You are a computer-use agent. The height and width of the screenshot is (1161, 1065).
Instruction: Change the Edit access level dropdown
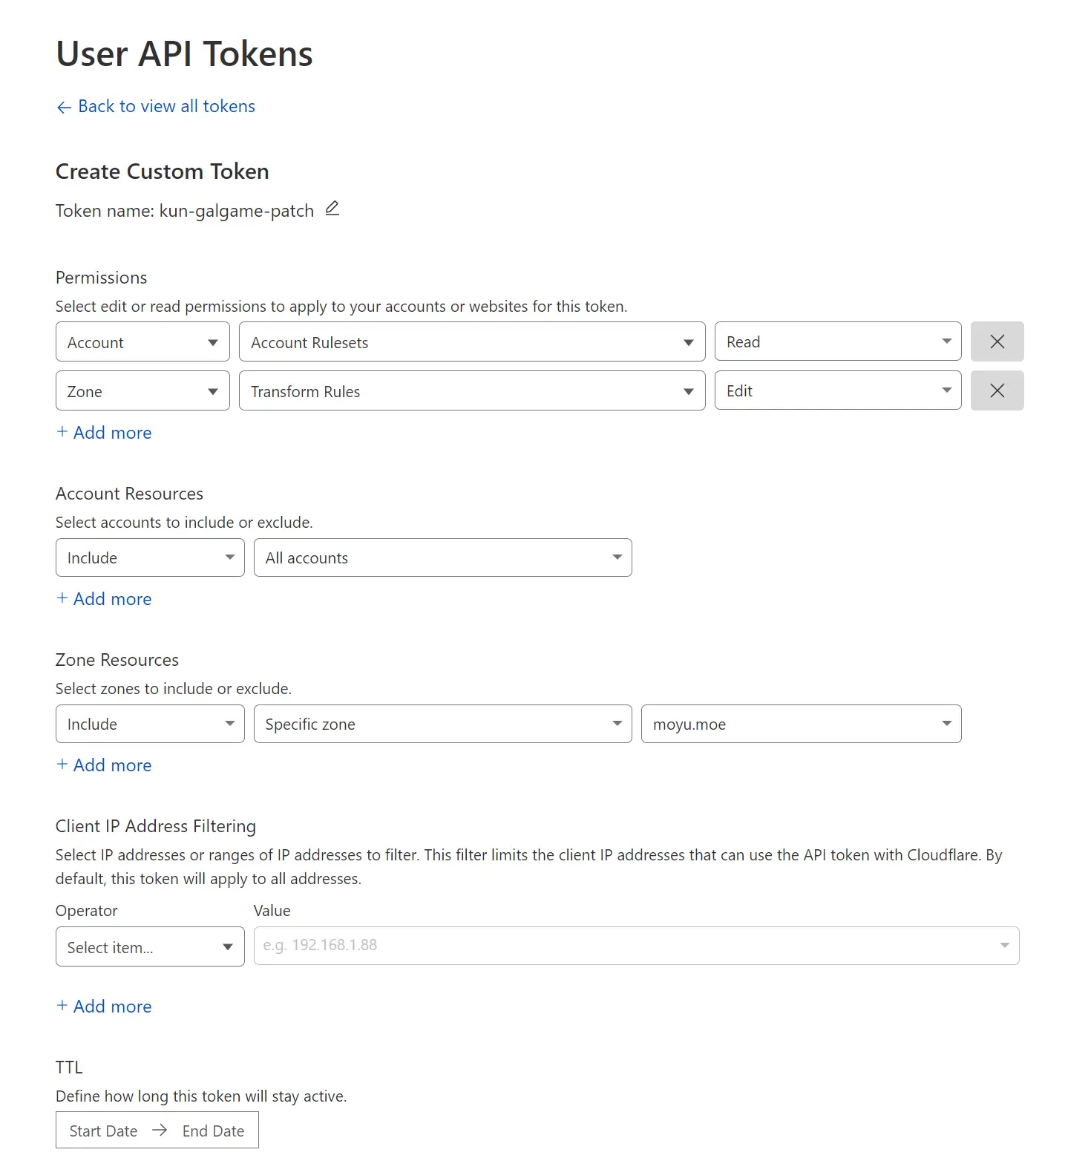click(x=837, y=390)
